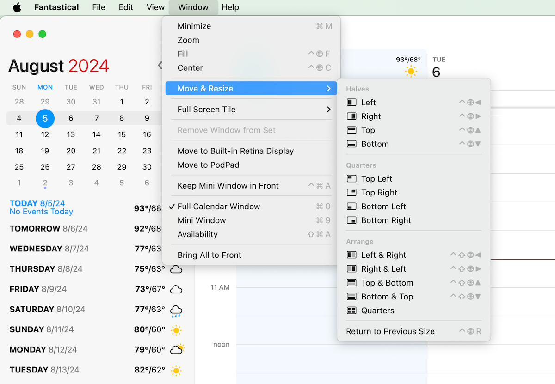Open the Edit menu in menu bar

point(126,7)
